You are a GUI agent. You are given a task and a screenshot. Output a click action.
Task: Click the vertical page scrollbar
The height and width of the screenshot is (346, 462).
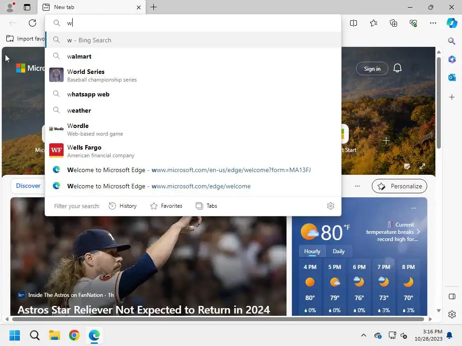pos(439,102)
